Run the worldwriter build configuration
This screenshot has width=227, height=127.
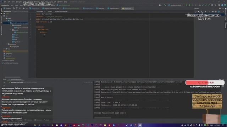pos(186,5)
